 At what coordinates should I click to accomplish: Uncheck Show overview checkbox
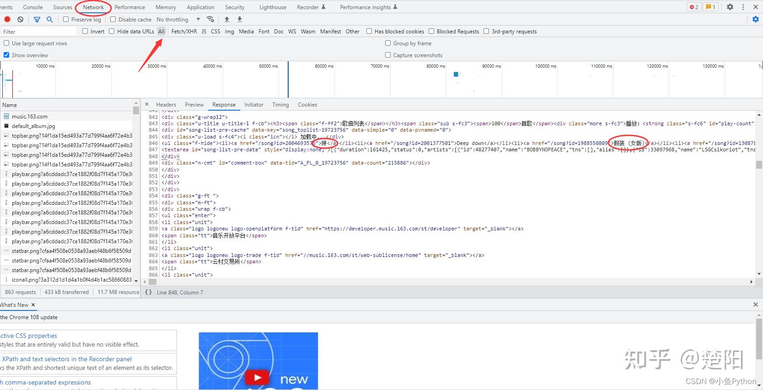6,55
